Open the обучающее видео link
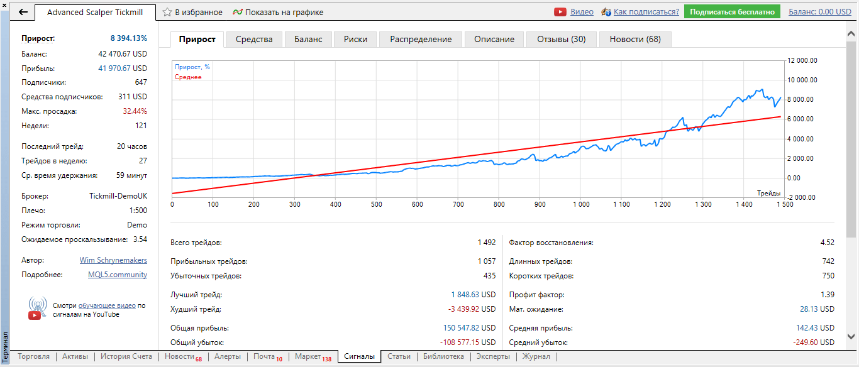This screenshot has height=367, width=859. (x=107, y=306)
